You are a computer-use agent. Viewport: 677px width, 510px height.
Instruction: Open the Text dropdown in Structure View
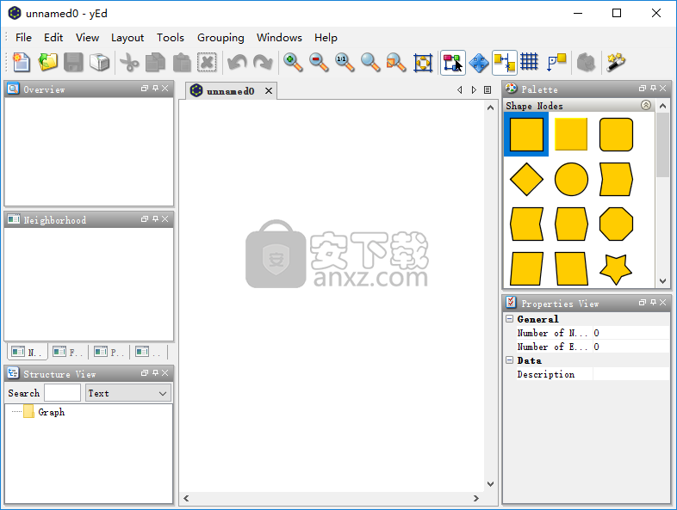tap(127, 393)
